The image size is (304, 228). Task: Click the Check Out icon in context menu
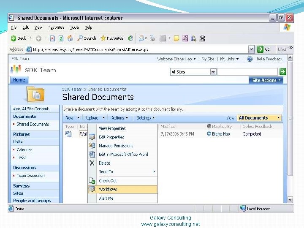pyautogui.click(x=92, y=181)
